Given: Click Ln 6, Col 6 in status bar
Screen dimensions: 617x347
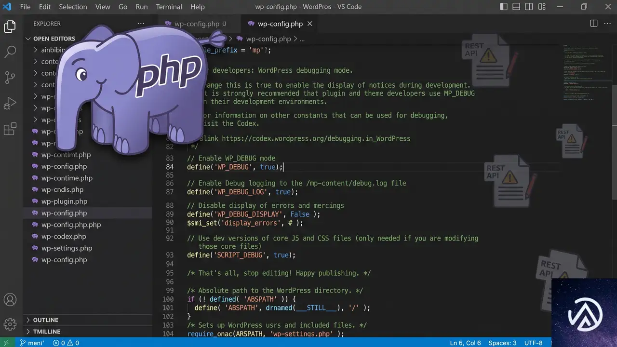Looking at the screenshot, I should [466, 343].
